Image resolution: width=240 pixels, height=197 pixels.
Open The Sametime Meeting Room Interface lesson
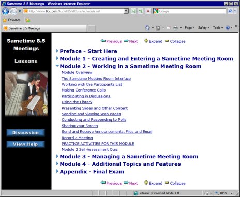[x=96, y=79]
